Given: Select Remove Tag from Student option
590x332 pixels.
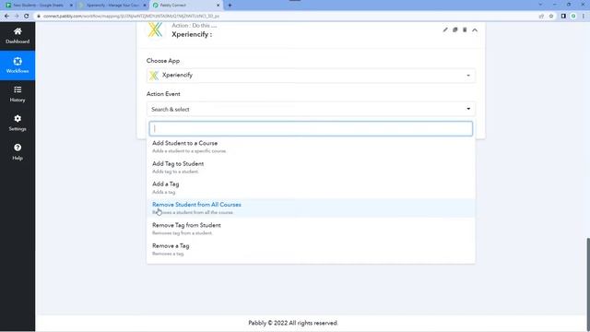Looking at the screenshot, I should [311, 229].
